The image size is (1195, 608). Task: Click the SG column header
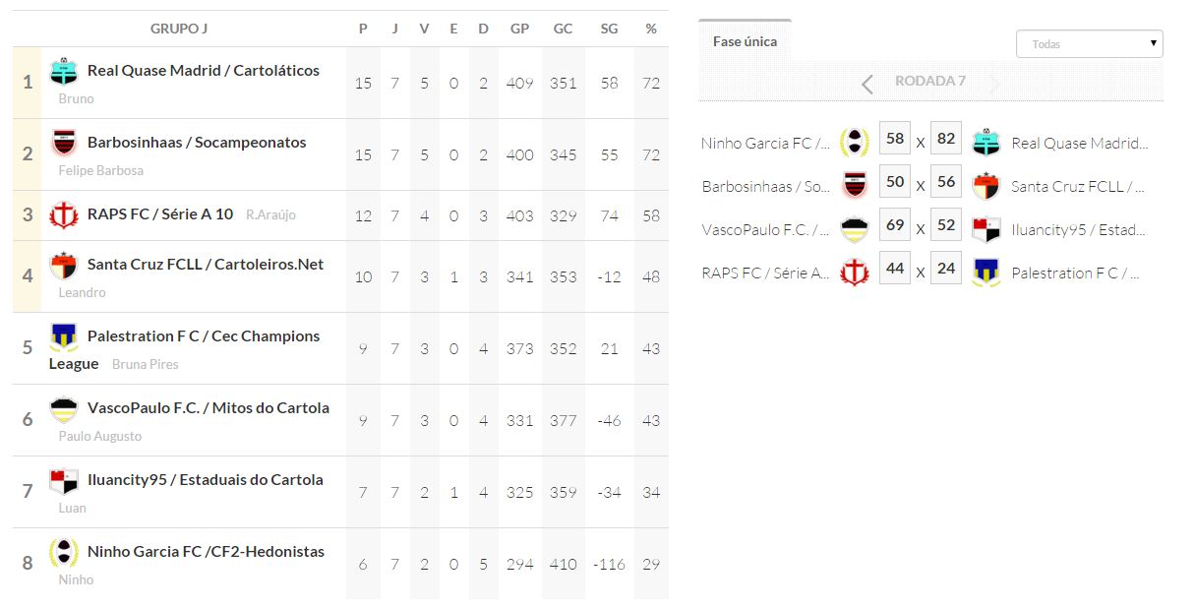point(609,29)
